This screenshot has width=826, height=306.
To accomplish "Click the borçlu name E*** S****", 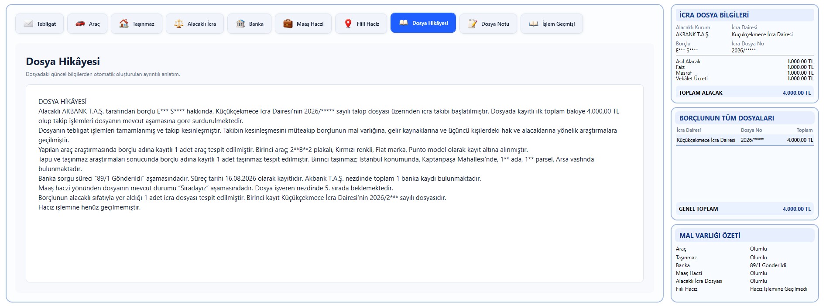I will (687, 51).
